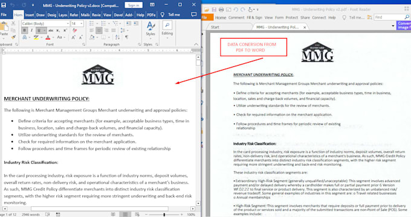This screenshot has height=217, width=411.
Task: Save the Word document with the Save icon
Action: (x=4, y=5)
